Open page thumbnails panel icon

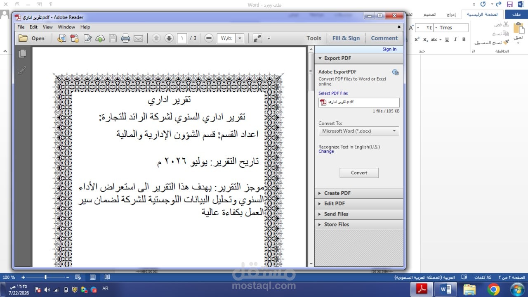click(22, 54)
